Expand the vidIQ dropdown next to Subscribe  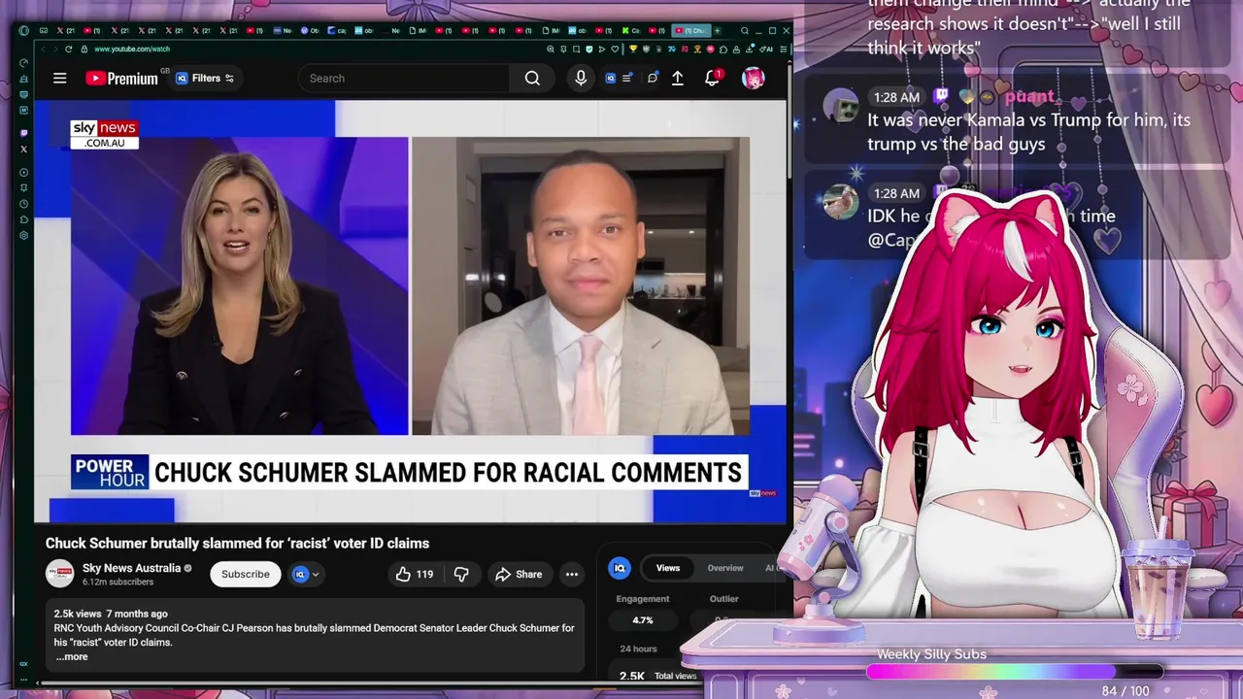pyautogui.click(x=306, y=575)
